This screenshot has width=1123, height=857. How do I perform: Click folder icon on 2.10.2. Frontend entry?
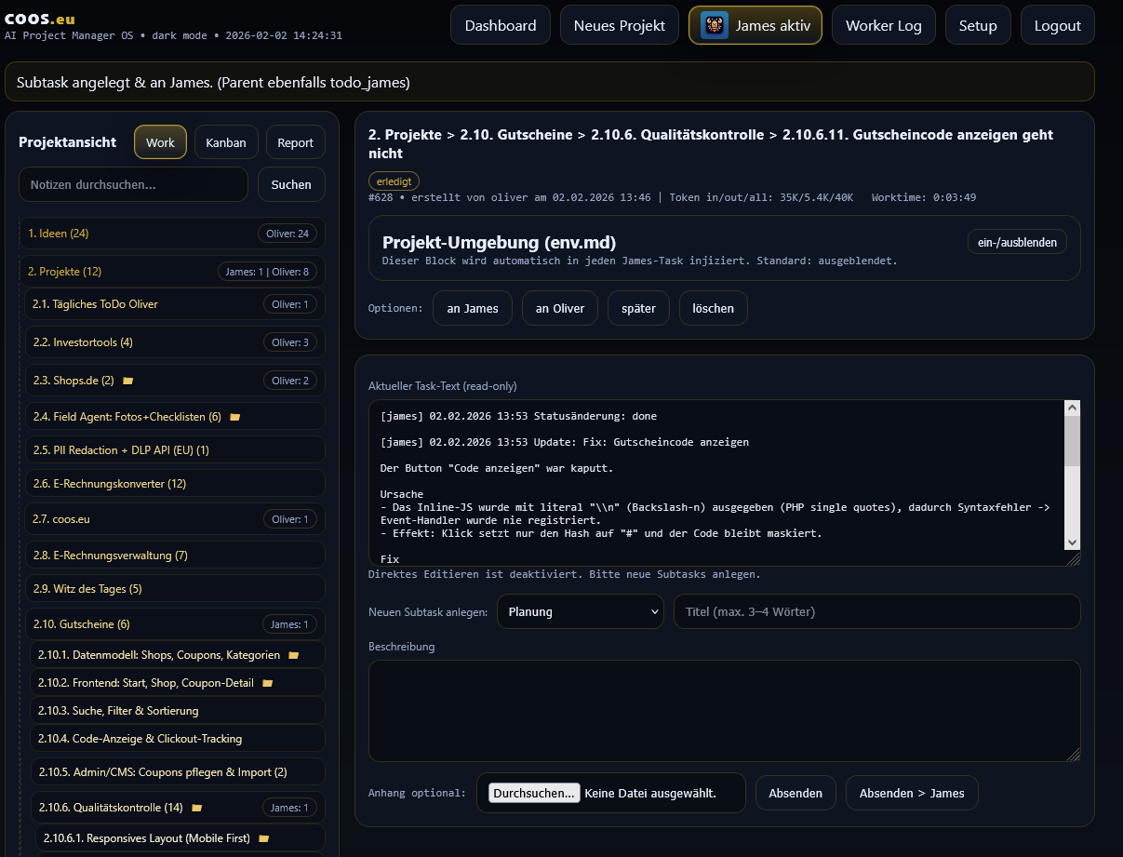click(268, 682)
